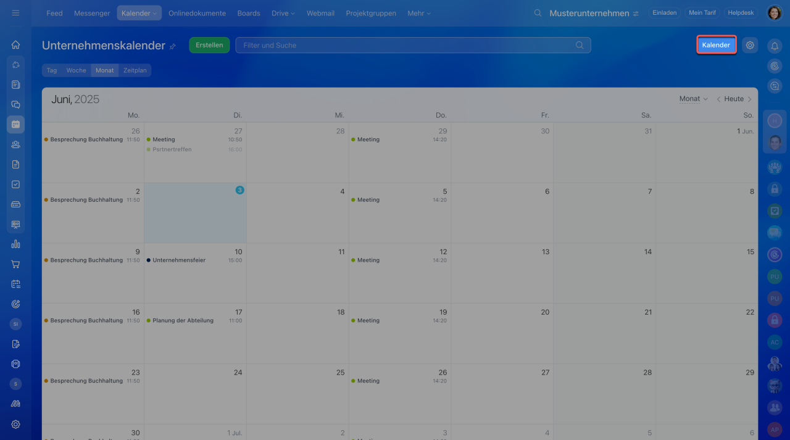Open Psrtnertreffen event on 27th
This screenshot has width=790, height=440.
click(194, 149)
